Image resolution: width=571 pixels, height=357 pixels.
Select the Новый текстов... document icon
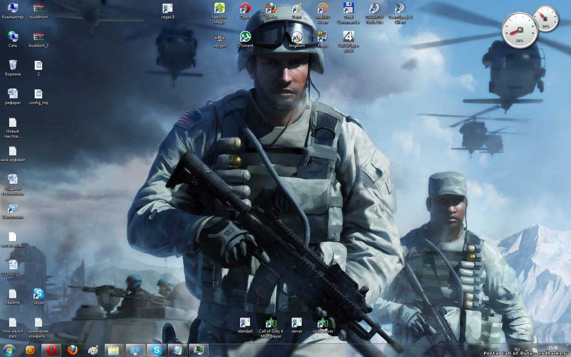click(x=13, y=128)
